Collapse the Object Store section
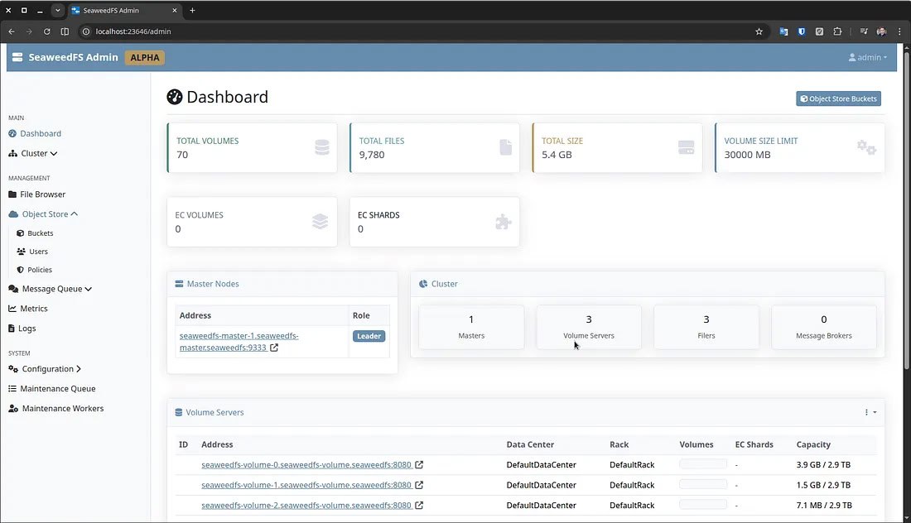911x523 pixels. pyautogui.click(x=45, y=214)
